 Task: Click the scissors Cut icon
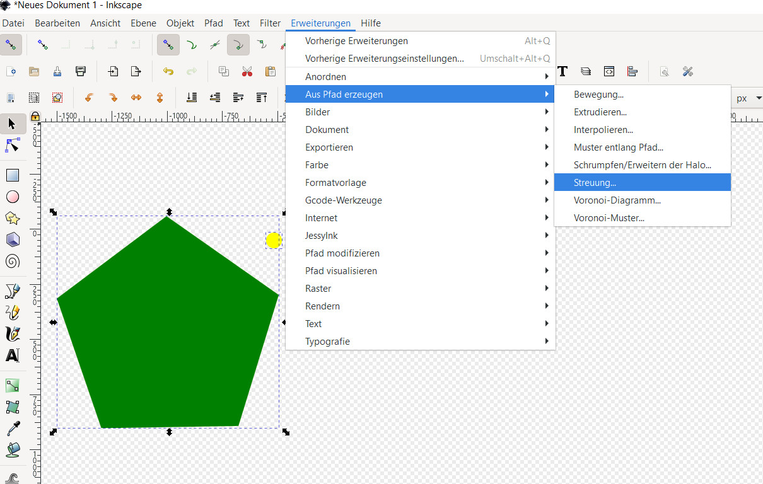[x=247, y=71]
